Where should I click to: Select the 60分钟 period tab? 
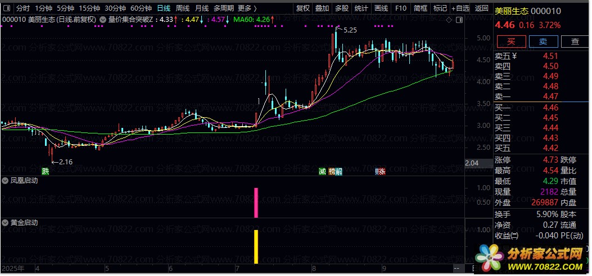141,8
